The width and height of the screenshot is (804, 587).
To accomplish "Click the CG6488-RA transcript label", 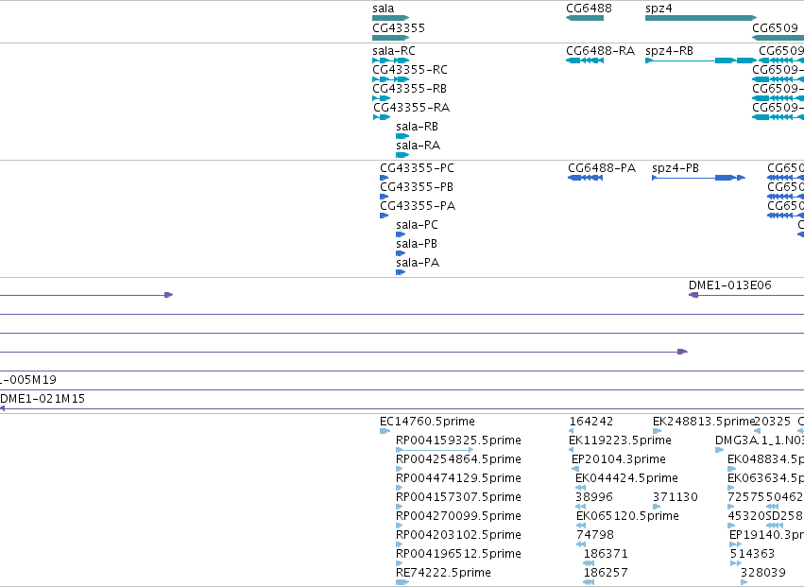I will [x=601, y=51].
